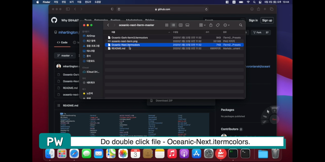Click Fork button on GitHub
325x162 pixels.
click(257, 32)
